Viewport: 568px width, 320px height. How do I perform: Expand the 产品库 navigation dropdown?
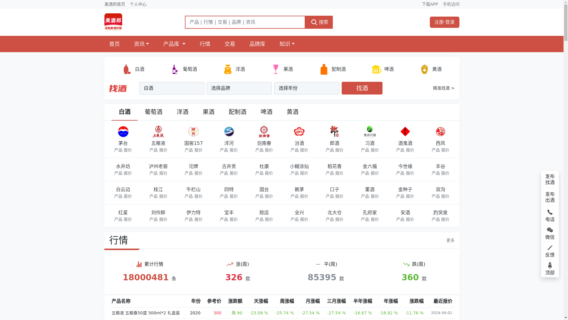174,44
